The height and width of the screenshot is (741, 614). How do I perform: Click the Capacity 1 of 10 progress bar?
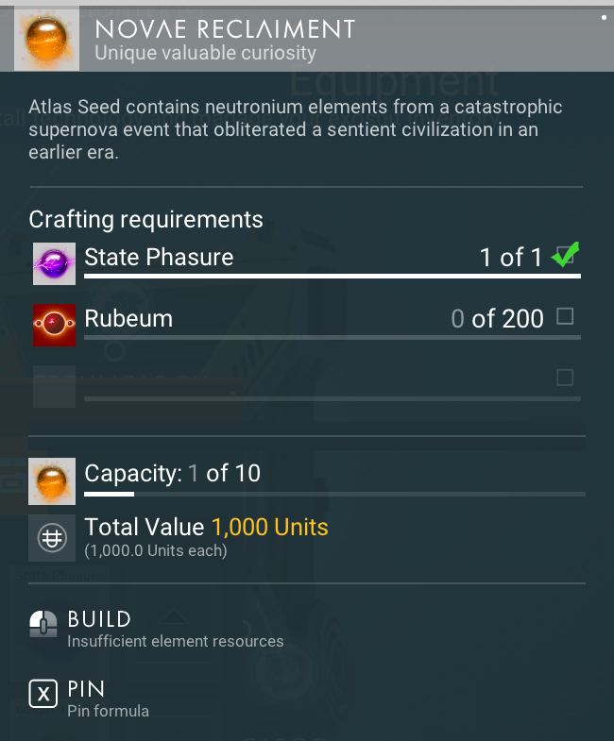pos(334,494)
